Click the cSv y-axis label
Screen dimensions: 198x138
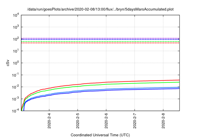pyautogui.click(x=8, y=63)
